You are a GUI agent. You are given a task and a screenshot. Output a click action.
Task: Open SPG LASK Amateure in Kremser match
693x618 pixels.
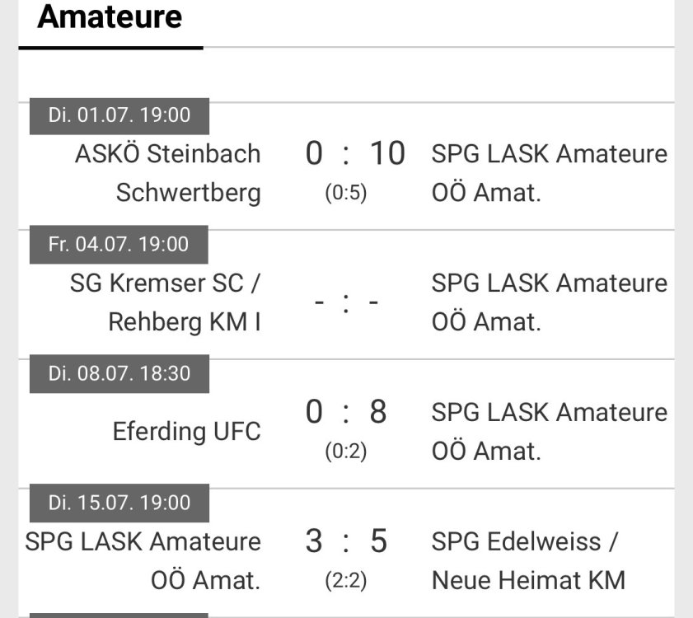coord(549,302)
